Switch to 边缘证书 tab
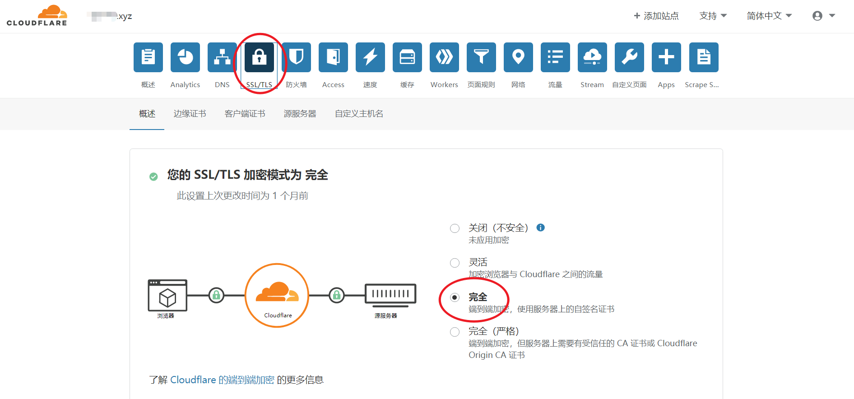The width and height of the screenshot is (854, 399). 190,114
